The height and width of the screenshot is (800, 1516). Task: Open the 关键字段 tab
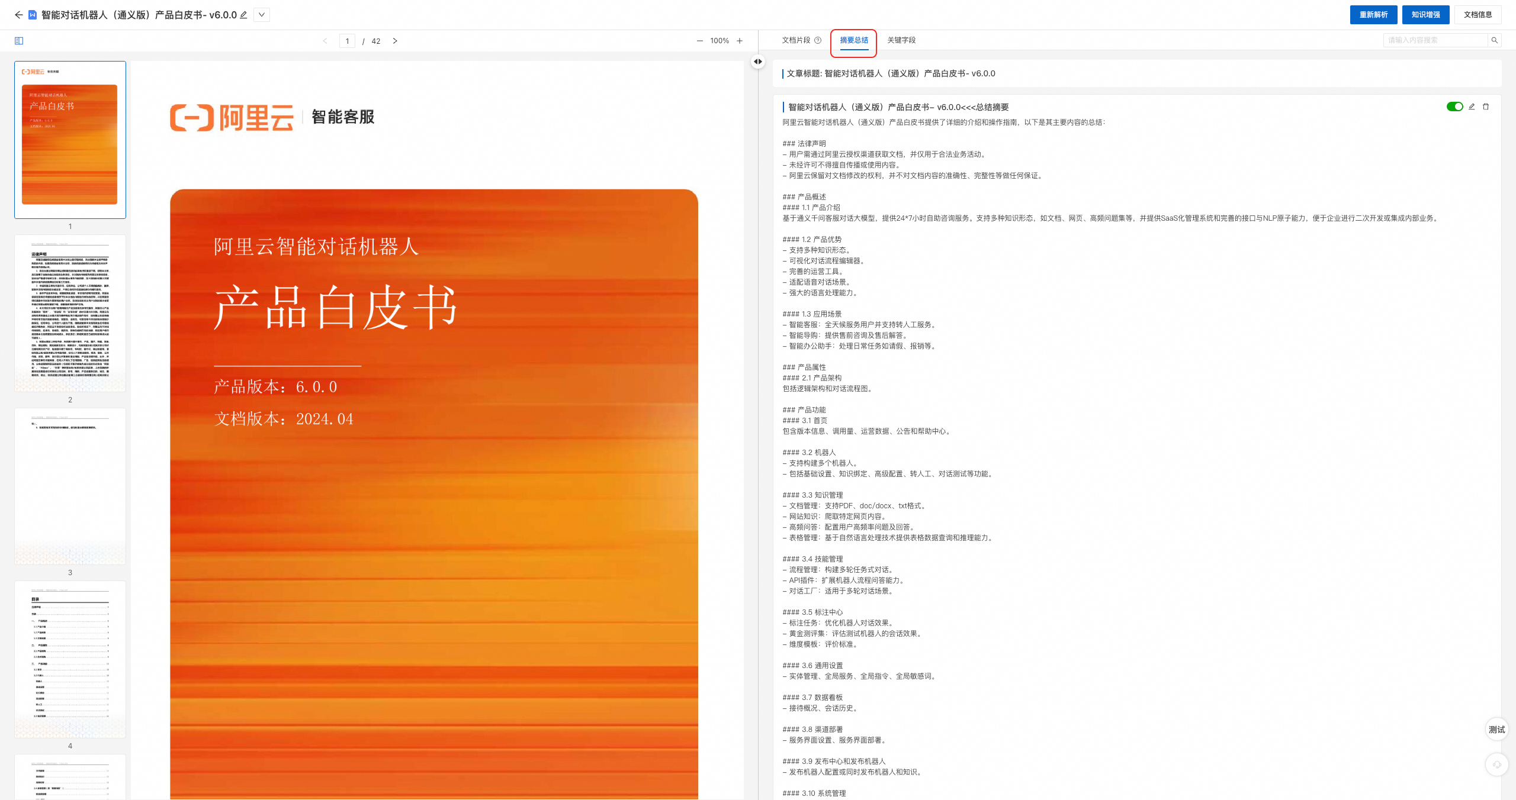tap(901, 40)
